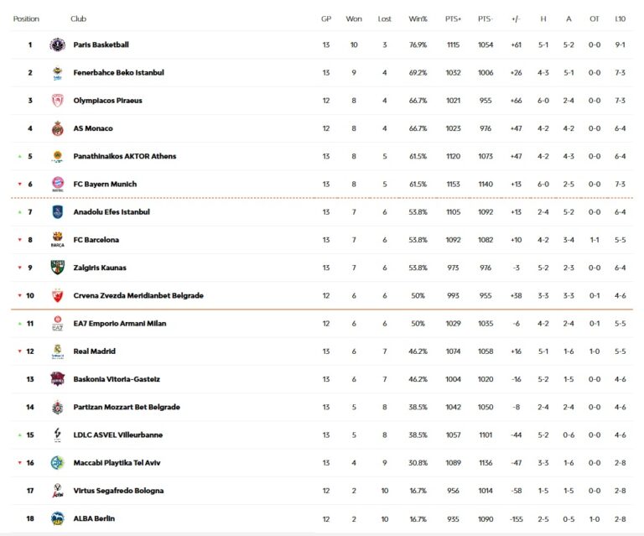
Task: Sort table by L10 column header
Action: click(620, 18)
